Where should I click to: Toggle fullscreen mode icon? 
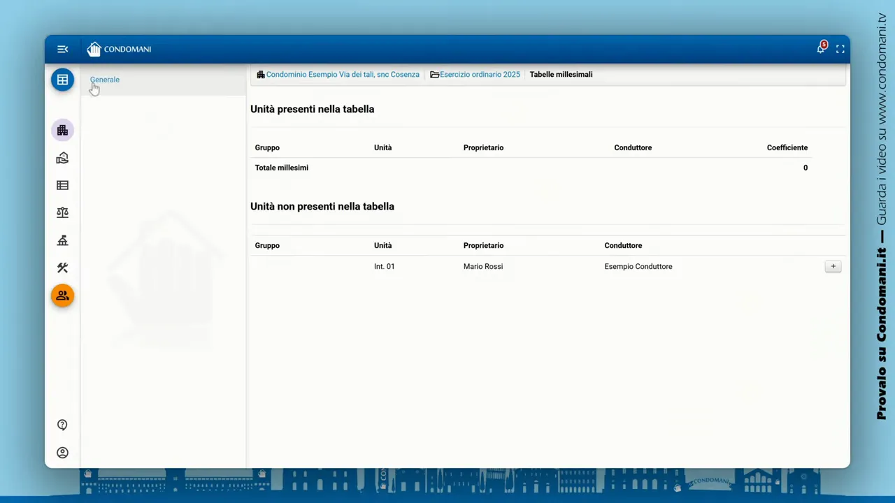tap(840, 49)
